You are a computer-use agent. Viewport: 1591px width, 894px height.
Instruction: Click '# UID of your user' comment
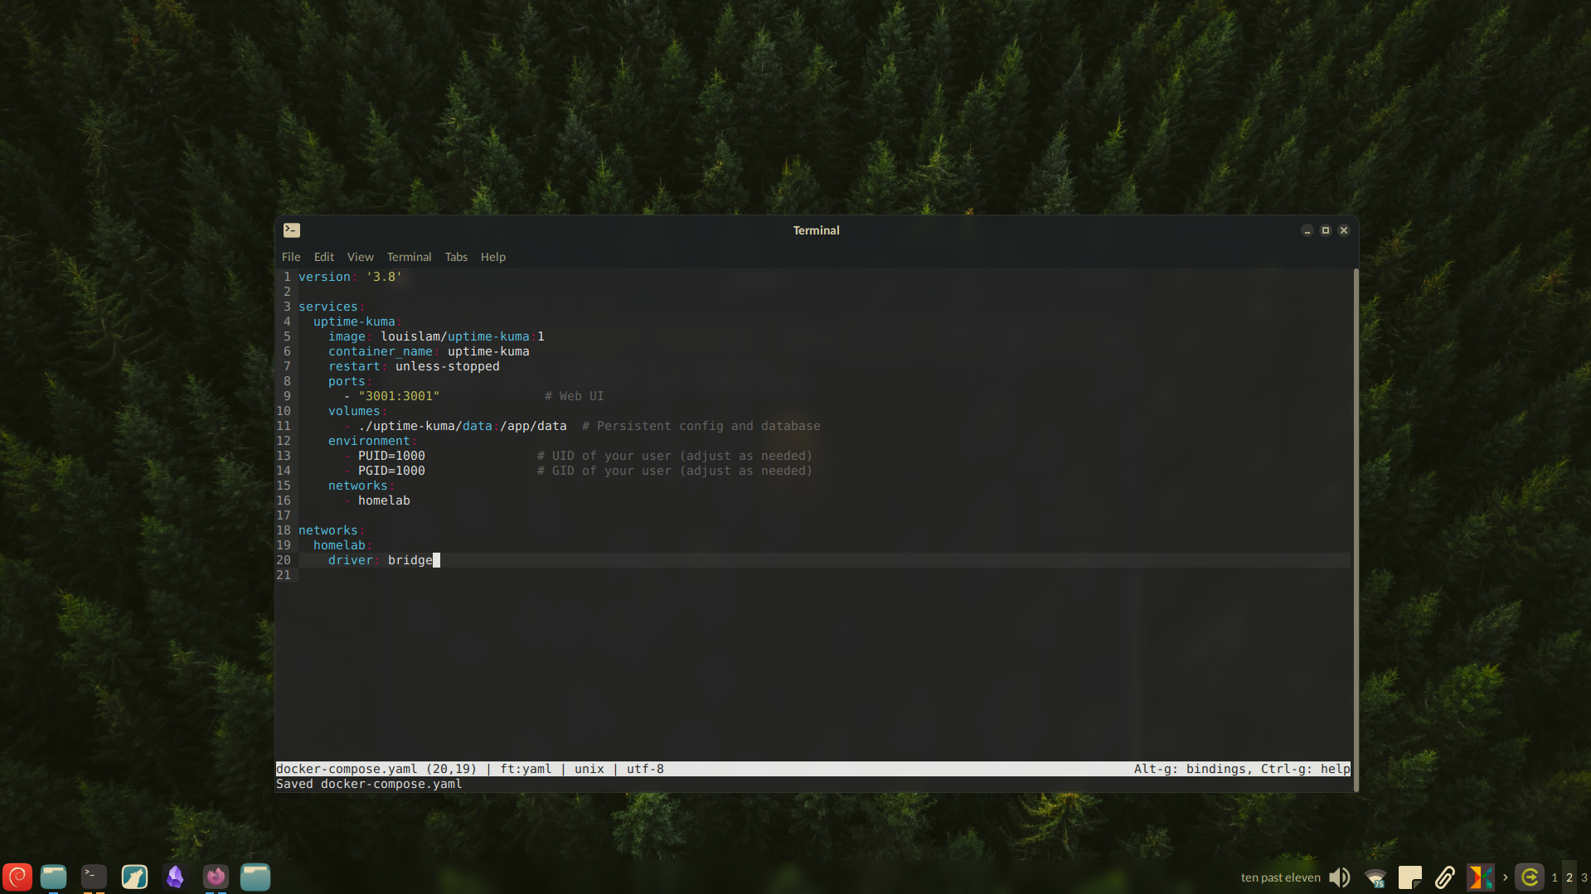pyautogui.click(x=604, y=456)
